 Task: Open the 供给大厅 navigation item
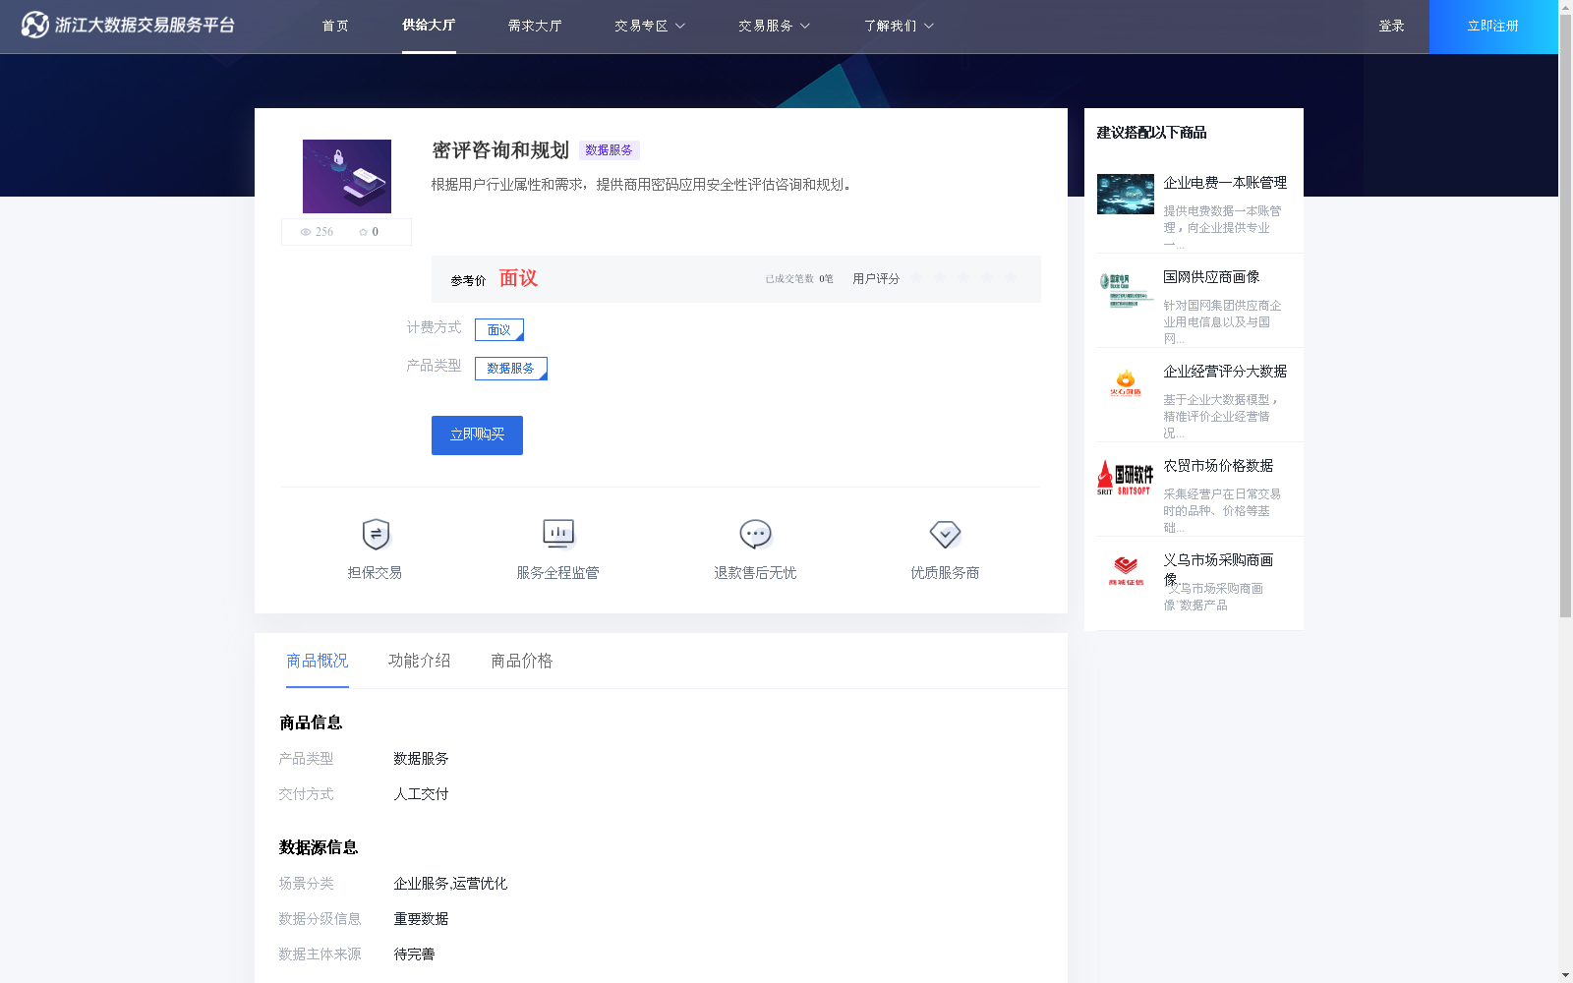click(429, 25)
